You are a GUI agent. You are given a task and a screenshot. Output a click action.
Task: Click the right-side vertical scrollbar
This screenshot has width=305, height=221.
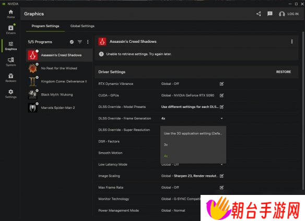(303, 110)
